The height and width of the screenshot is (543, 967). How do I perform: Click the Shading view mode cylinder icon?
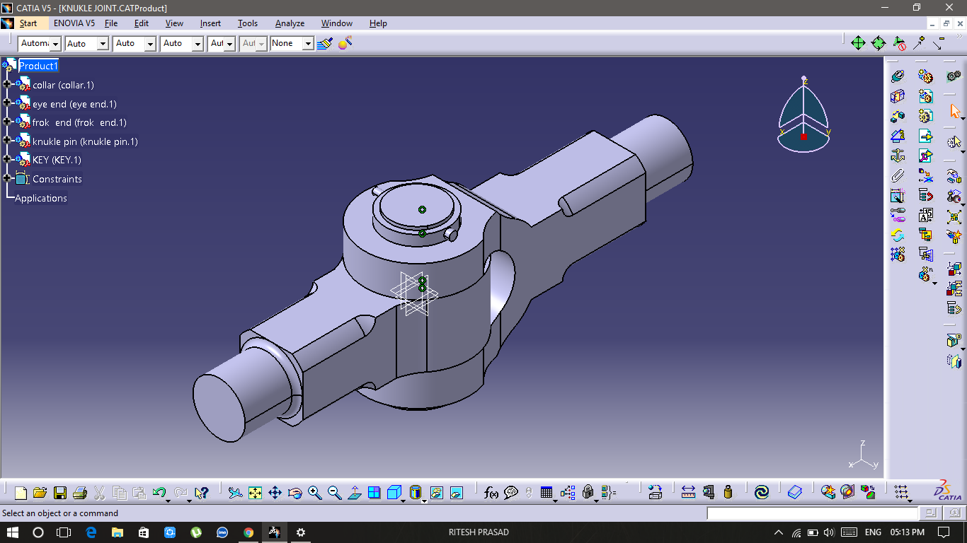tap(416, 493)
